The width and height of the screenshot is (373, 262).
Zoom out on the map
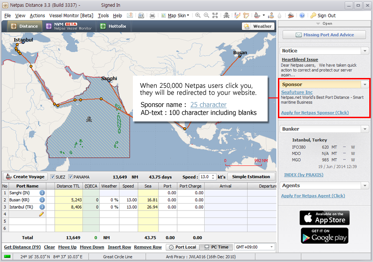(x=207, y=15)
